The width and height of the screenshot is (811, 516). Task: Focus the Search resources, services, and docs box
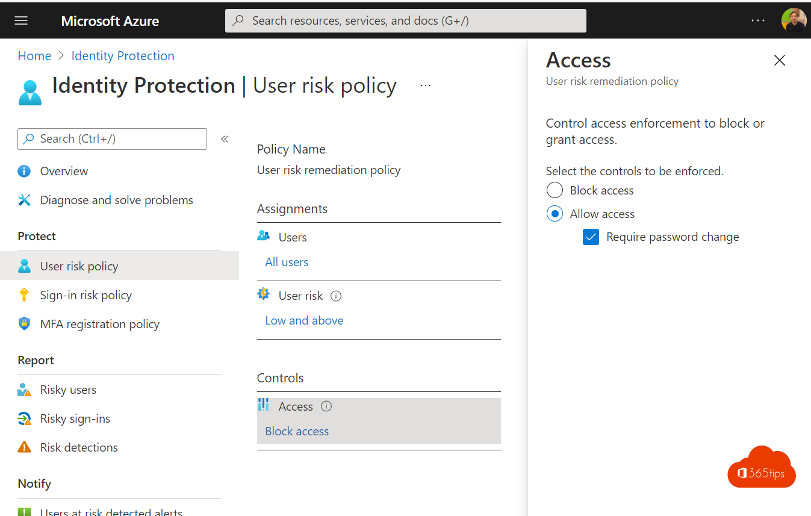coord(405,20)
